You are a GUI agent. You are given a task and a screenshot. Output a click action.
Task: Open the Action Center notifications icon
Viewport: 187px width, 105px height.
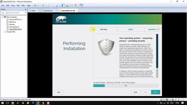tap(182, 103)
